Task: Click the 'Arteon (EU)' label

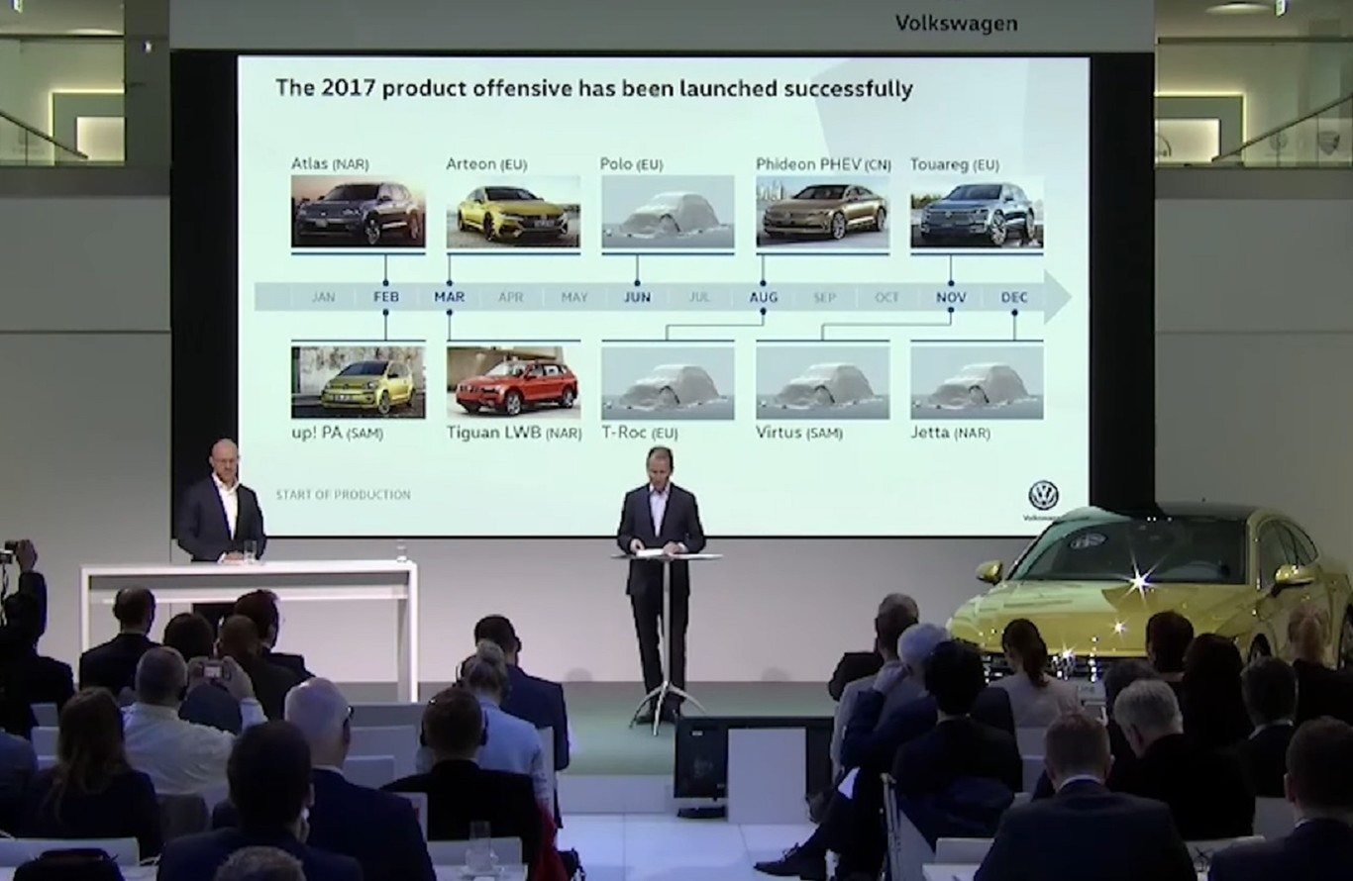Action: click(486, 163)
